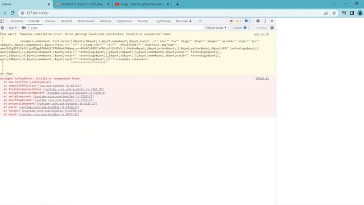Open the Lighthouse panel tab

click(x=163, y=21)
